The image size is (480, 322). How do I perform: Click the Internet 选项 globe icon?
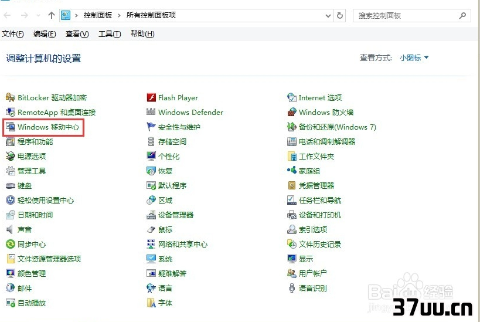coord(292,97)
